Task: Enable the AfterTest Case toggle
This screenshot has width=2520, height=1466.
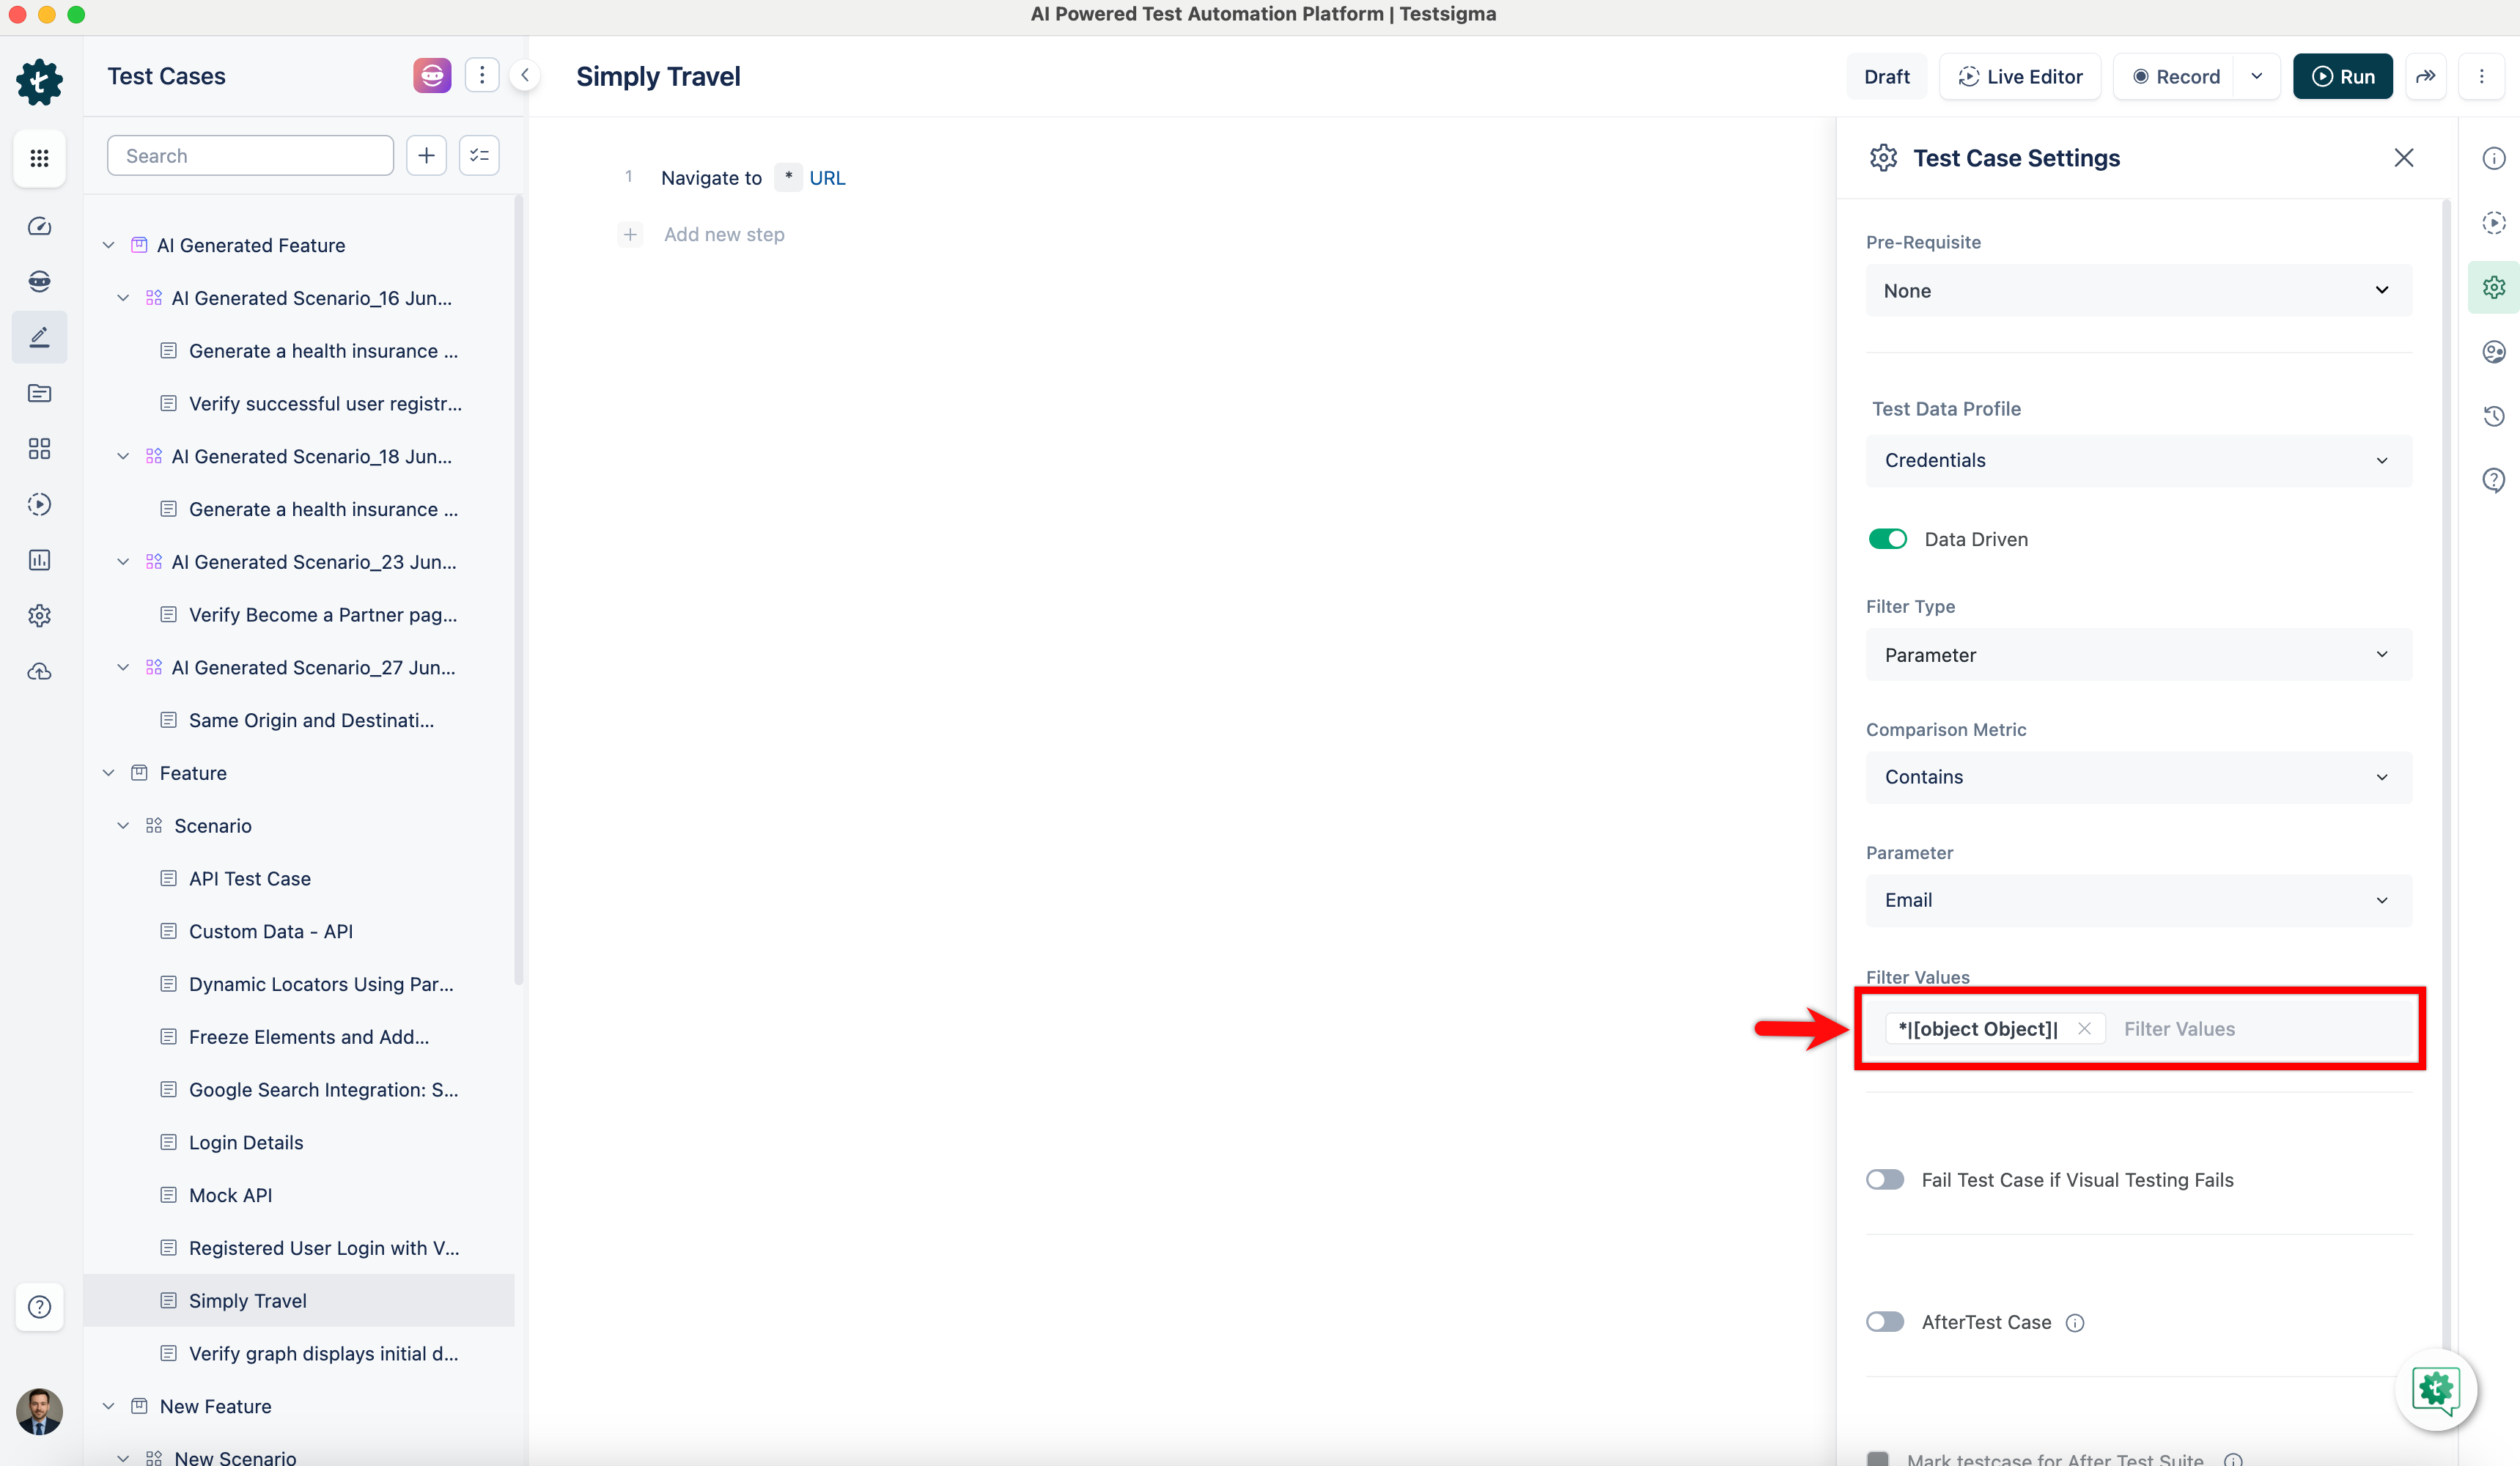Action: pyautogui.click(x=1885, y=1321)
